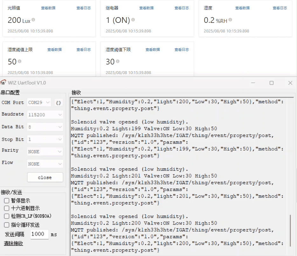297x256 pixels.
Task: Click the 发送间隔 1000 input field
Action: pos(39,234)
